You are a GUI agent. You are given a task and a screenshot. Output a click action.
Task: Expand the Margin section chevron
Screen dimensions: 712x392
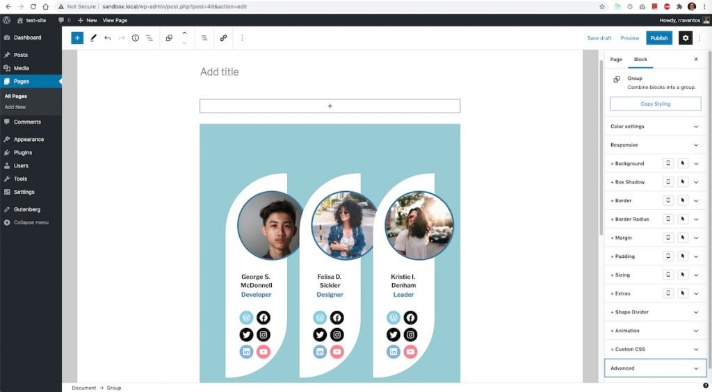click(696, 238)
